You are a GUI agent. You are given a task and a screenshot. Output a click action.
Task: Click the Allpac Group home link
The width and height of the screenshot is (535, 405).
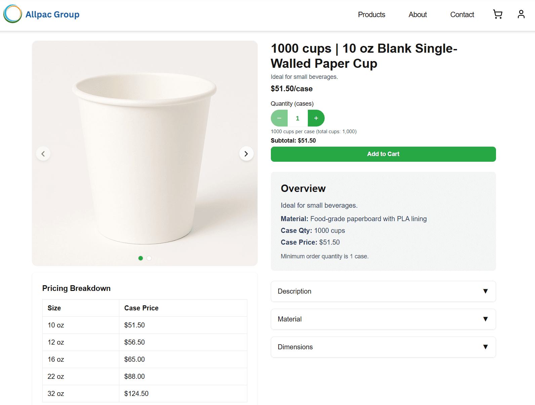[52, 14]
